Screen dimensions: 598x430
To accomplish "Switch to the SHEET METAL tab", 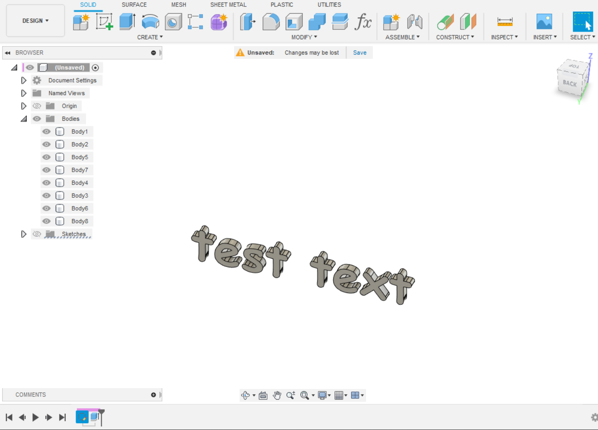I will point(228,5).
